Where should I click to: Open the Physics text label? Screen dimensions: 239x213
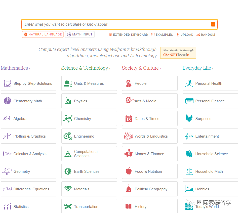pyautogui.click(x=81, y=101)
